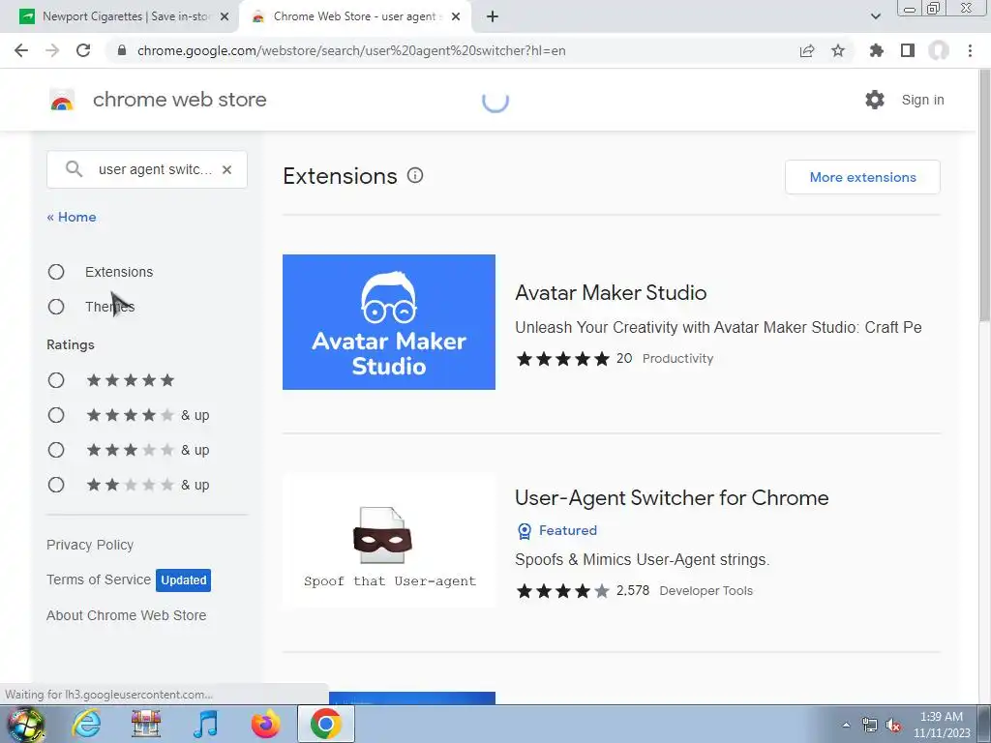Open the Chrome profile avatar

pyautogui.click(x=939, y=50)
